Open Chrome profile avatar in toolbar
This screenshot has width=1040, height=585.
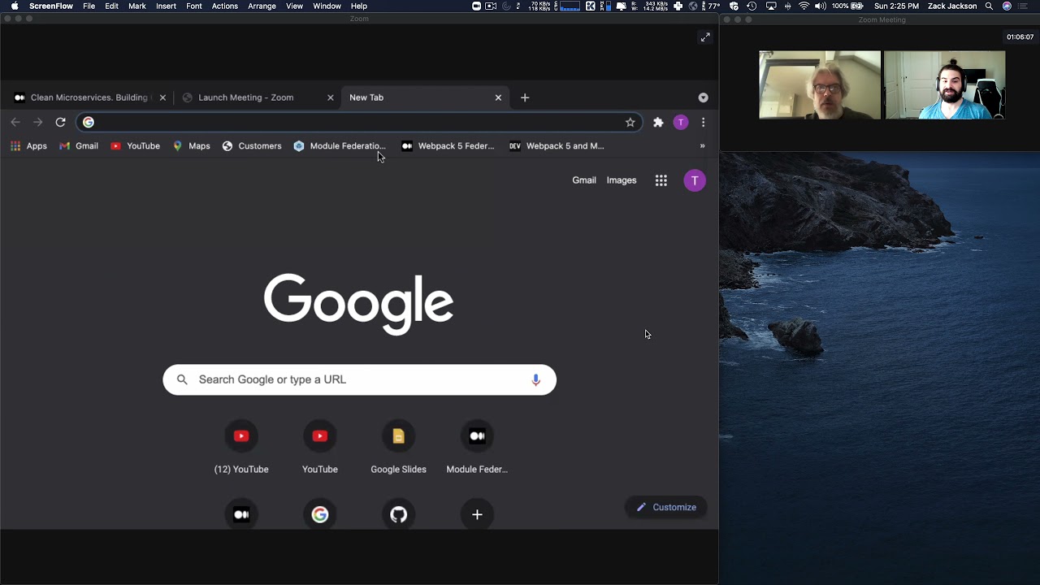pyautogui.click(x=681, y=122)
